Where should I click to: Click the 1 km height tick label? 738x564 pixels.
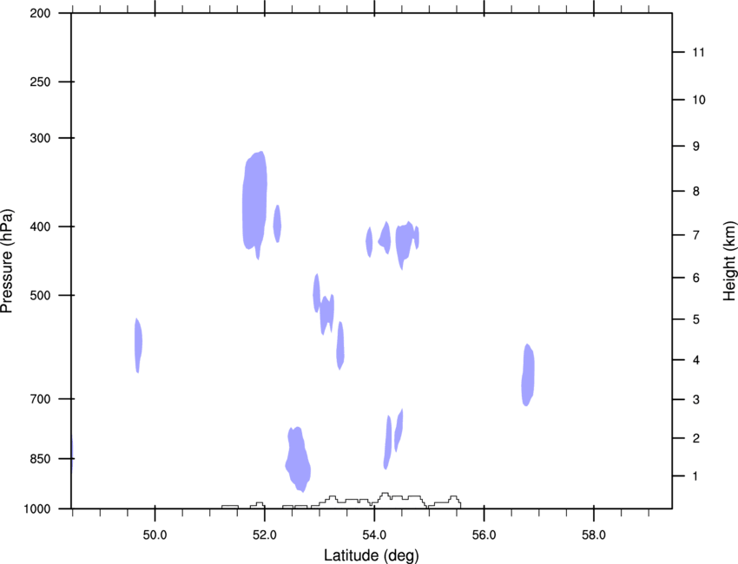(695, 476)
